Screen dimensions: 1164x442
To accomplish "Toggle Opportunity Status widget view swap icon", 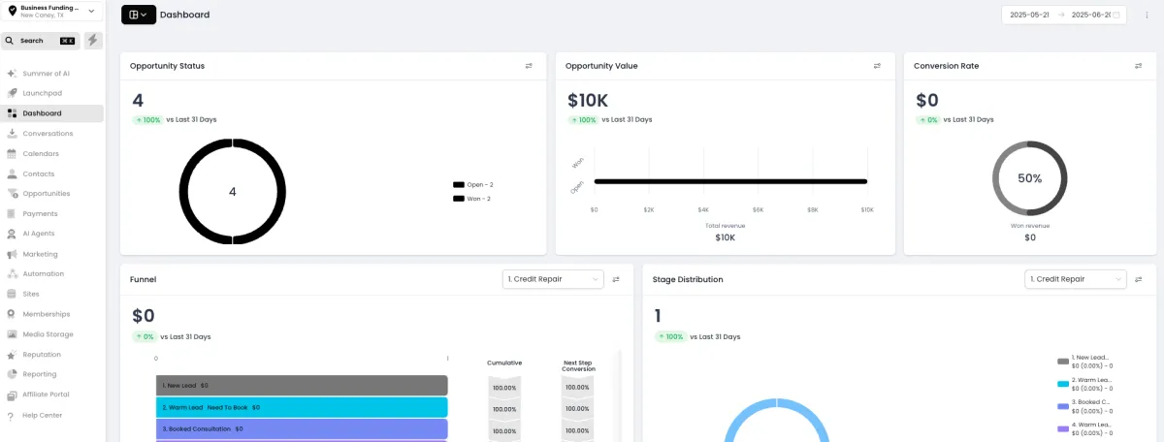I will (529, 66).
